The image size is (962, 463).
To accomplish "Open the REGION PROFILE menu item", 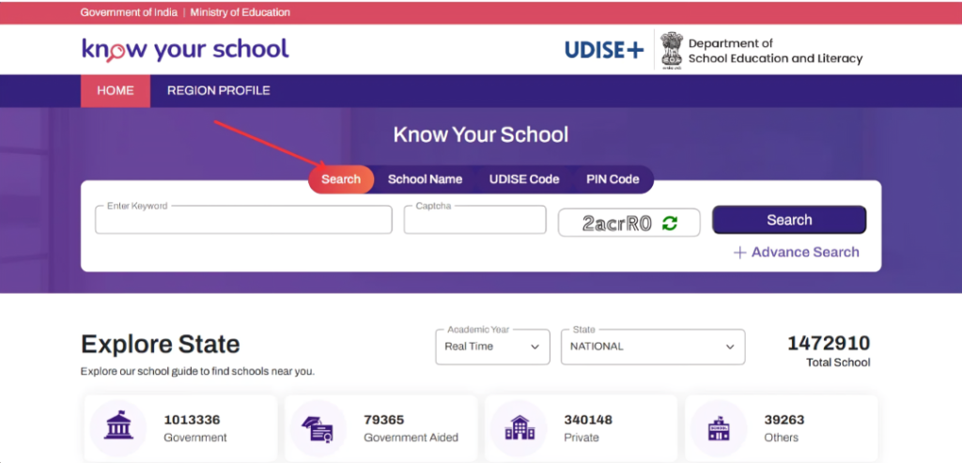I will (x=218, y=91).
